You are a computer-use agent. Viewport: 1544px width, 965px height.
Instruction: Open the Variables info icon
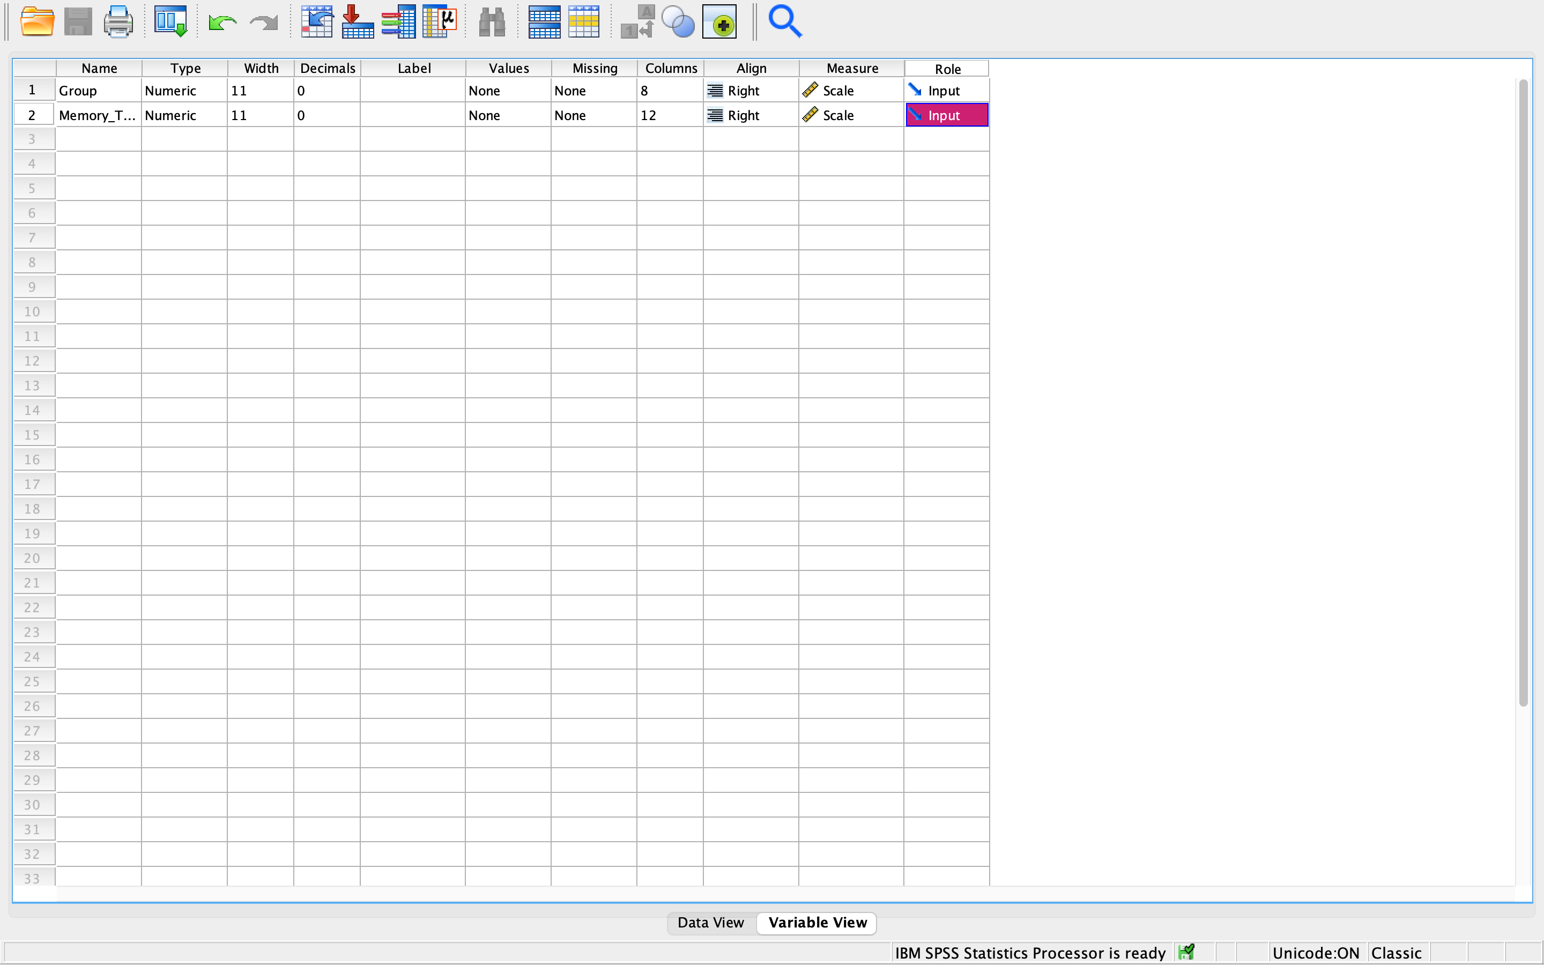[398, 23]
